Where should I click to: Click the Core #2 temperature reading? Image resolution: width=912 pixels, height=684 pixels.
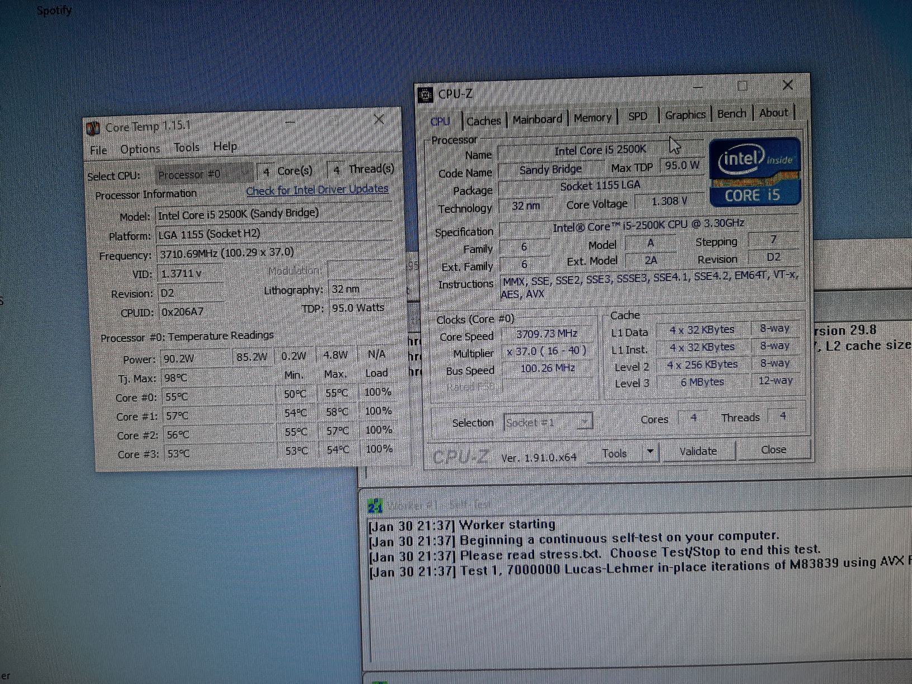pyautogui.click(x=220, y=434)
